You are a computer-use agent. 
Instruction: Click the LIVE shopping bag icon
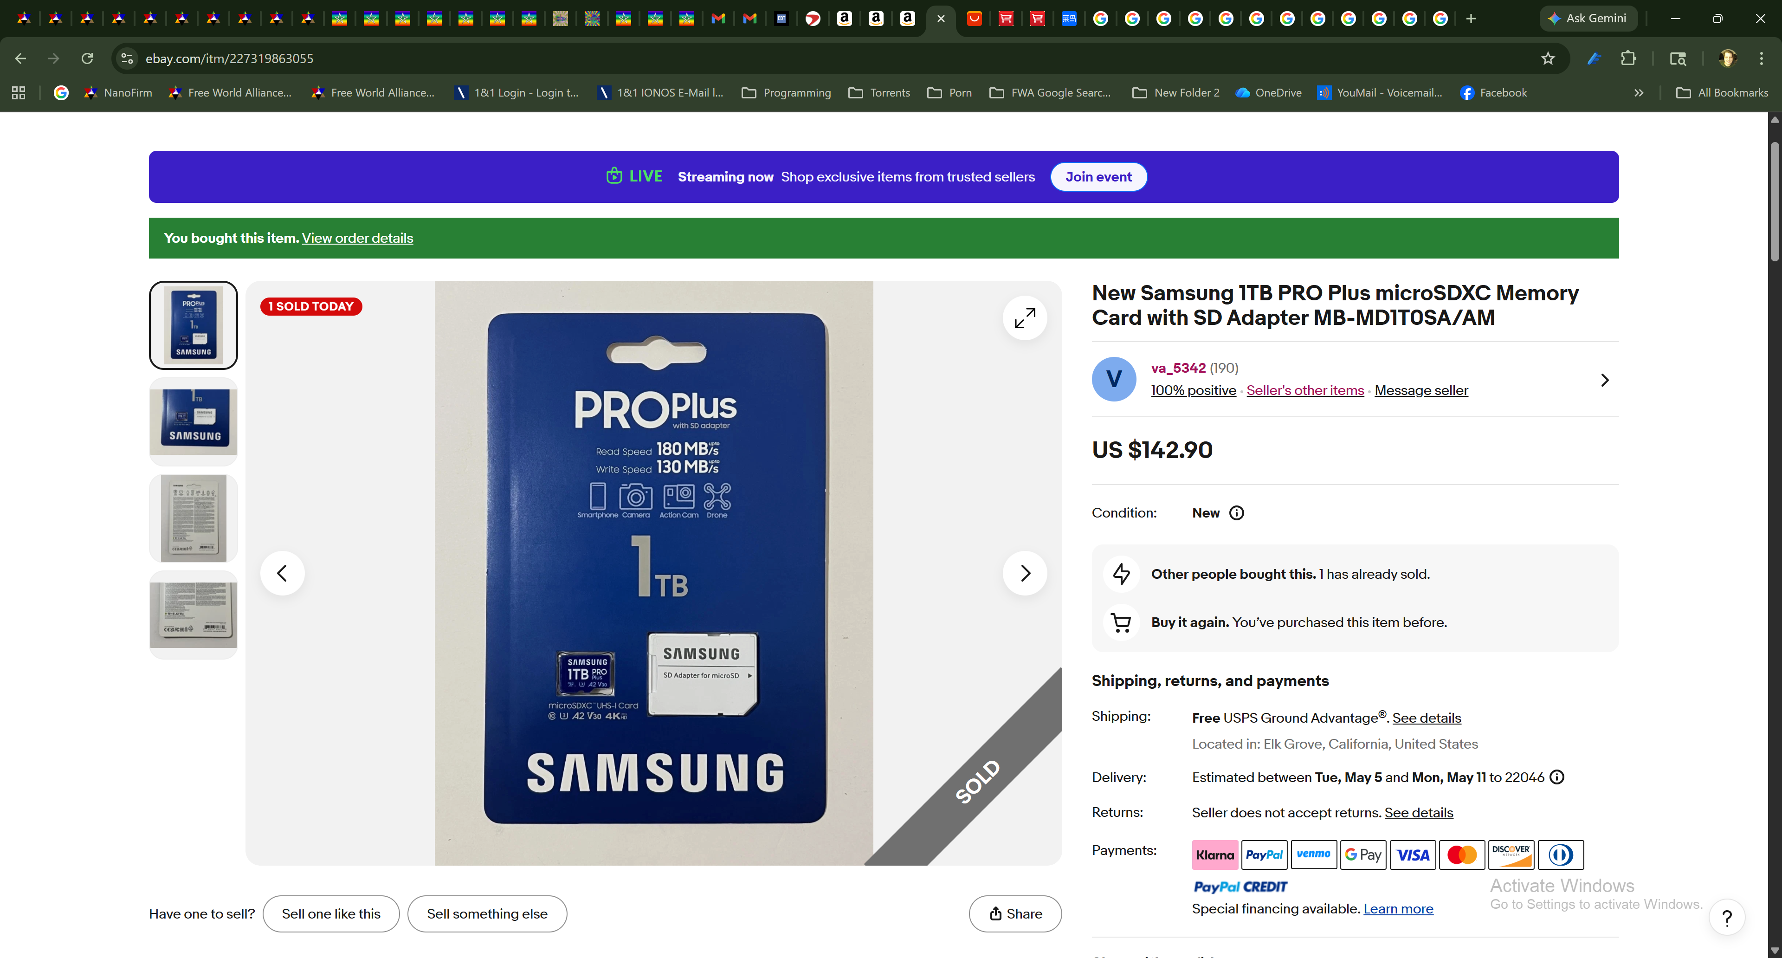point(613,176)
